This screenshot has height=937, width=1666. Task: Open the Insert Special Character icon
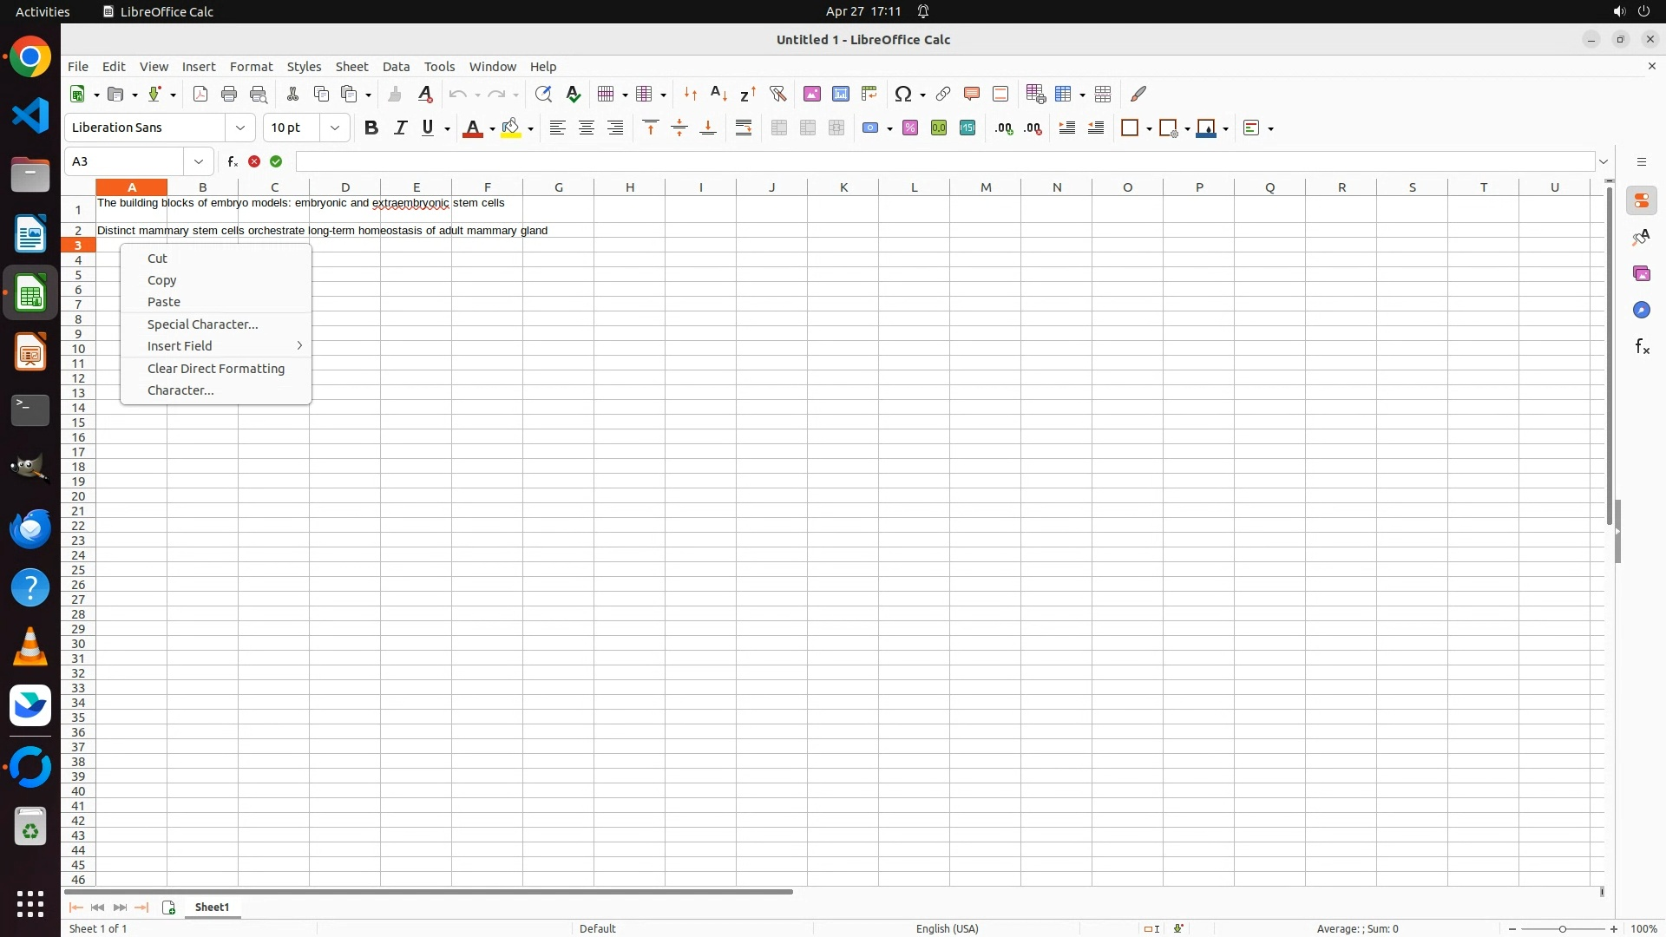pos(903,94)
